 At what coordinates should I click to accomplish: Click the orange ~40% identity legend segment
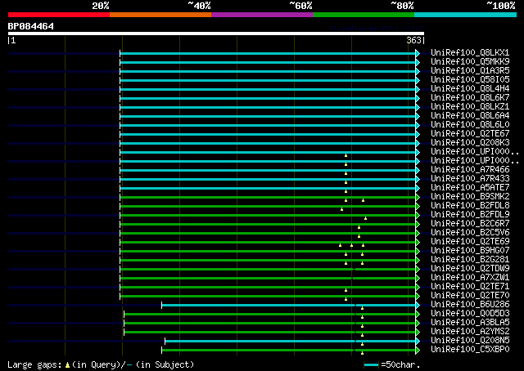pyautogui.click(x=160, y=15)
